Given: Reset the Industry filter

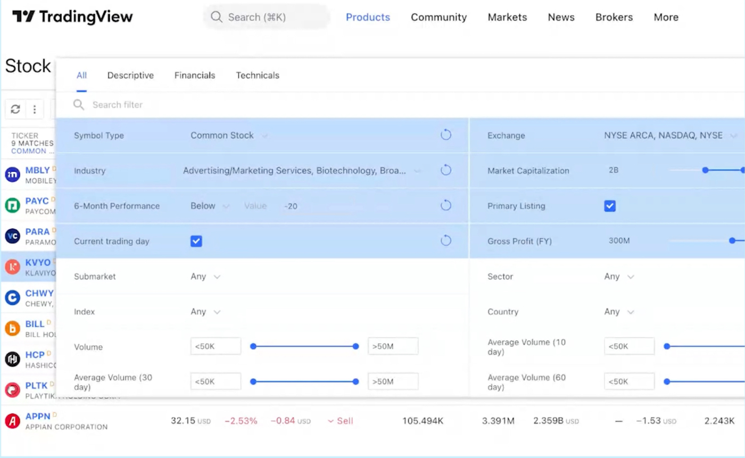Looking at the screenshot, I should point(446,170).
